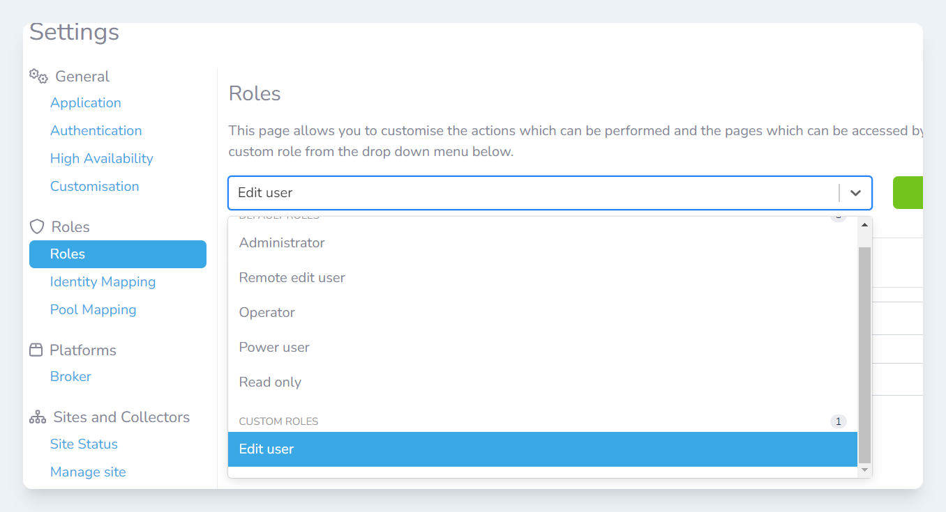This screenshot has height=512, width=946.
Task: Collapse the role dropdown with chevron arrow
Action: tap(855, 193)
